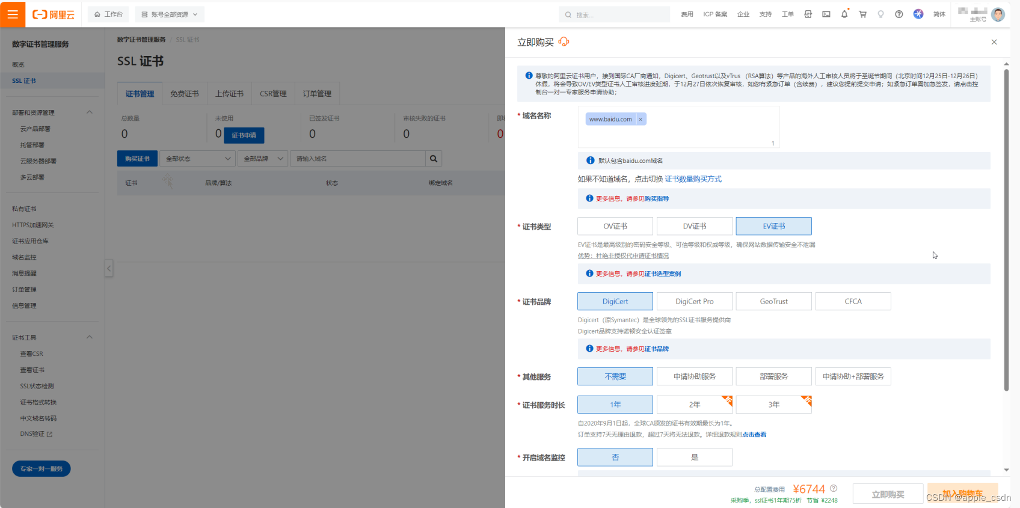Set certificate duration to 3年
This screenshot has width=1020, height=508.
774,405
